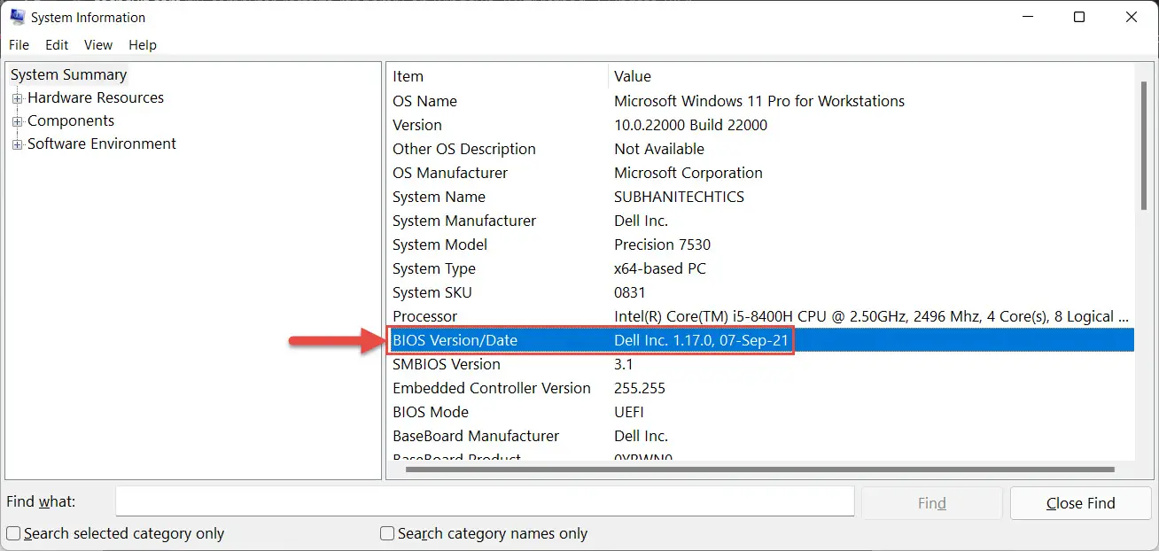This screenshot has height=551, width=1159.
Task: Click the Close Find button
Action: (x=1080, y=502)
